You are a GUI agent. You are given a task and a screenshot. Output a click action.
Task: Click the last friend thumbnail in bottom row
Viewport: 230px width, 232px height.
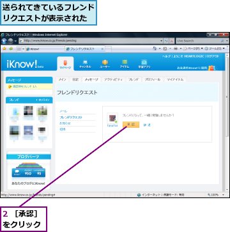click(x=42, y=130)
